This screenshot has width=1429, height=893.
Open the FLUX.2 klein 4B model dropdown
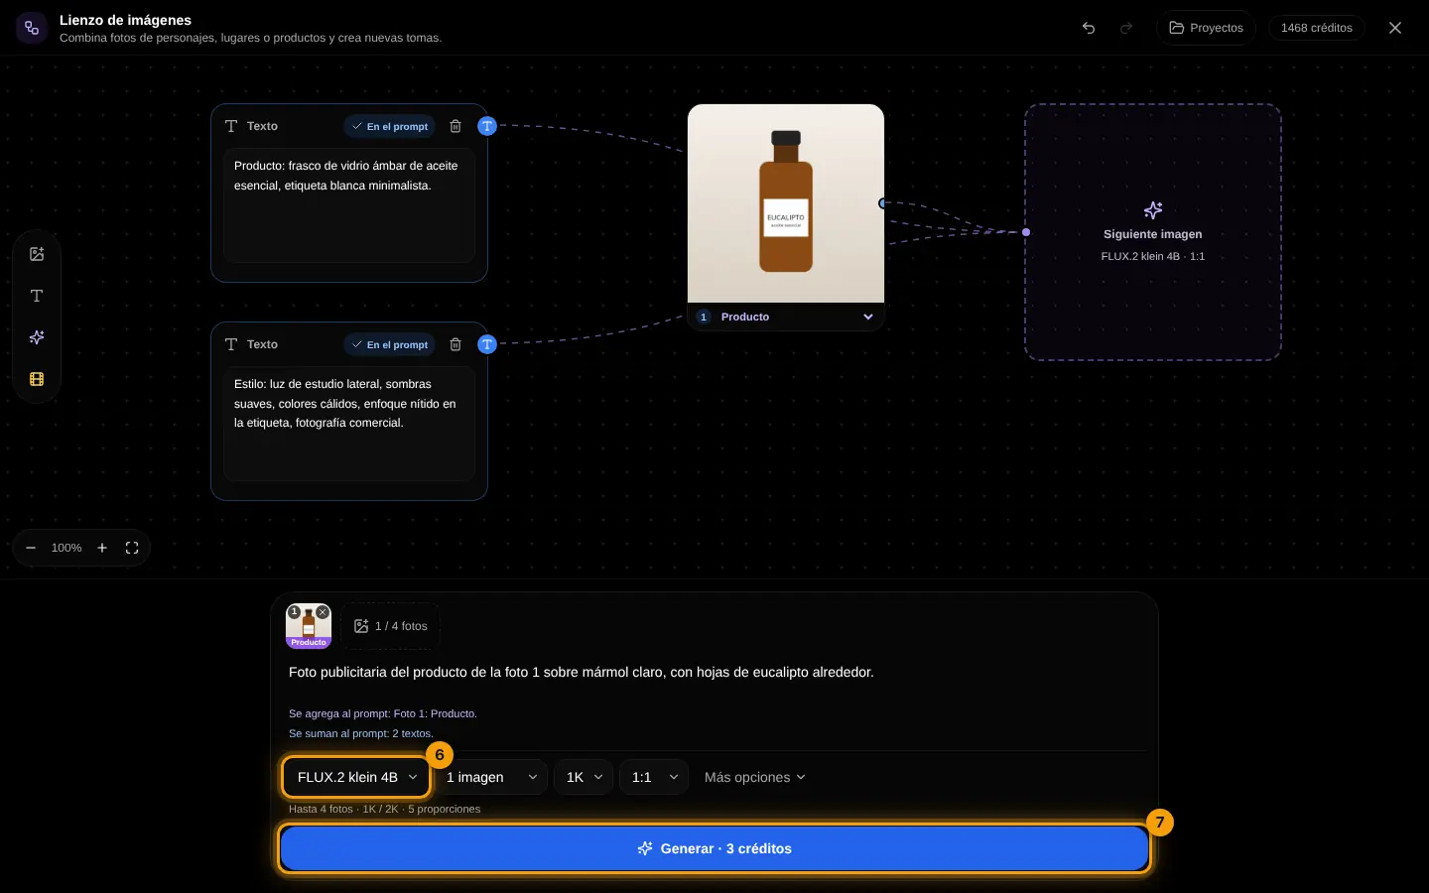pyautogui.click(x=357, y=777)
